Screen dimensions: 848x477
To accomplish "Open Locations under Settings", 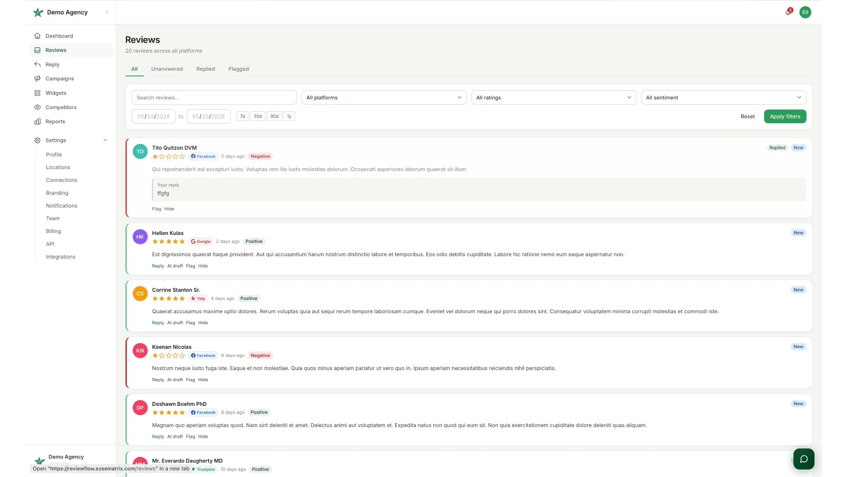I will pyautogui.click(x=58, y=167).
